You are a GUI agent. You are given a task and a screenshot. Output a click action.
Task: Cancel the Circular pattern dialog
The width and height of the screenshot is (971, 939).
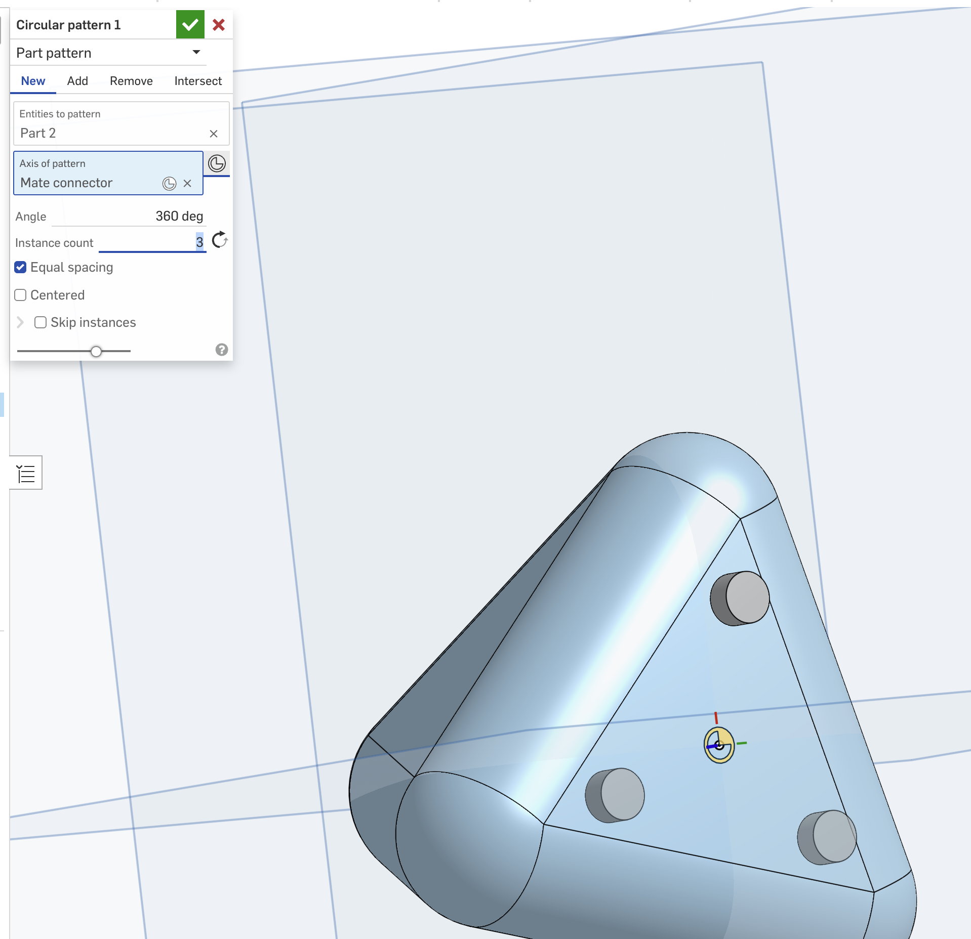click(x=219, y=25)
